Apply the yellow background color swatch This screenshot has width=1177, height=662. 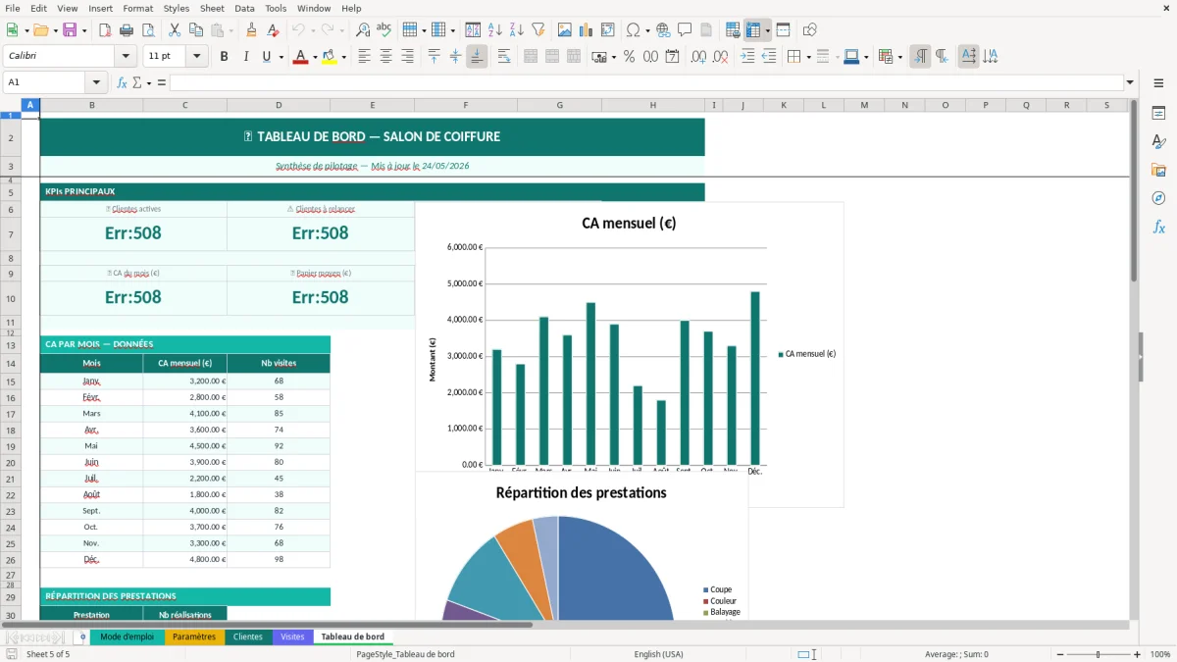[330, 57]
